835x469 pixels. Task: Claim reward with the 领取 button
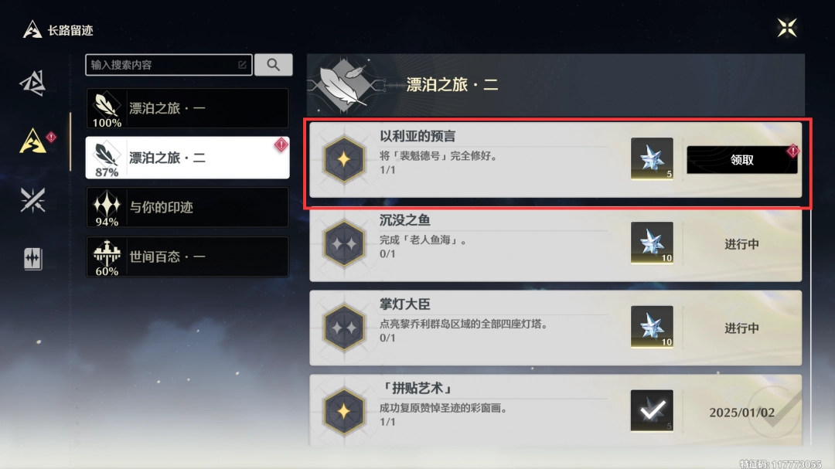tap(741, 160)
